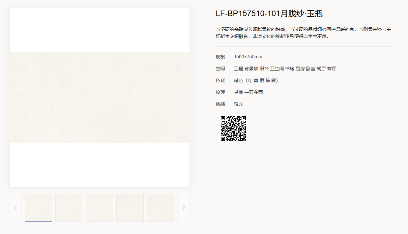The height and width of the screenshot is (234, 408).
Task: Click the previous thumbnails arrow
Action: pos(15,208)
